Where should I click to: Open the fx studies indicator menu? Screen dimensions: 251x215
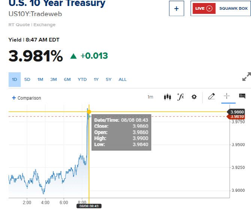click(x=181, y=97)
